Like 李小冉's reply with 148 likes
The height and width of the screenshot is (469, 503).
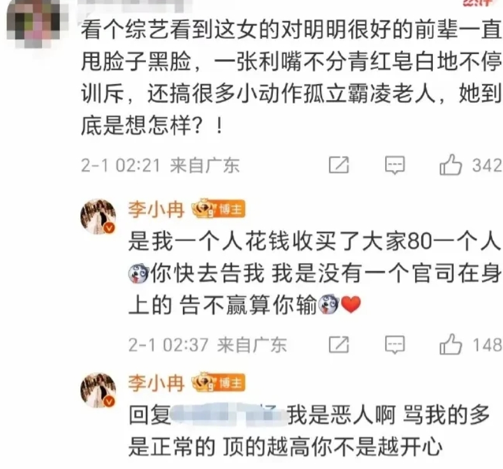pos(450,344)
